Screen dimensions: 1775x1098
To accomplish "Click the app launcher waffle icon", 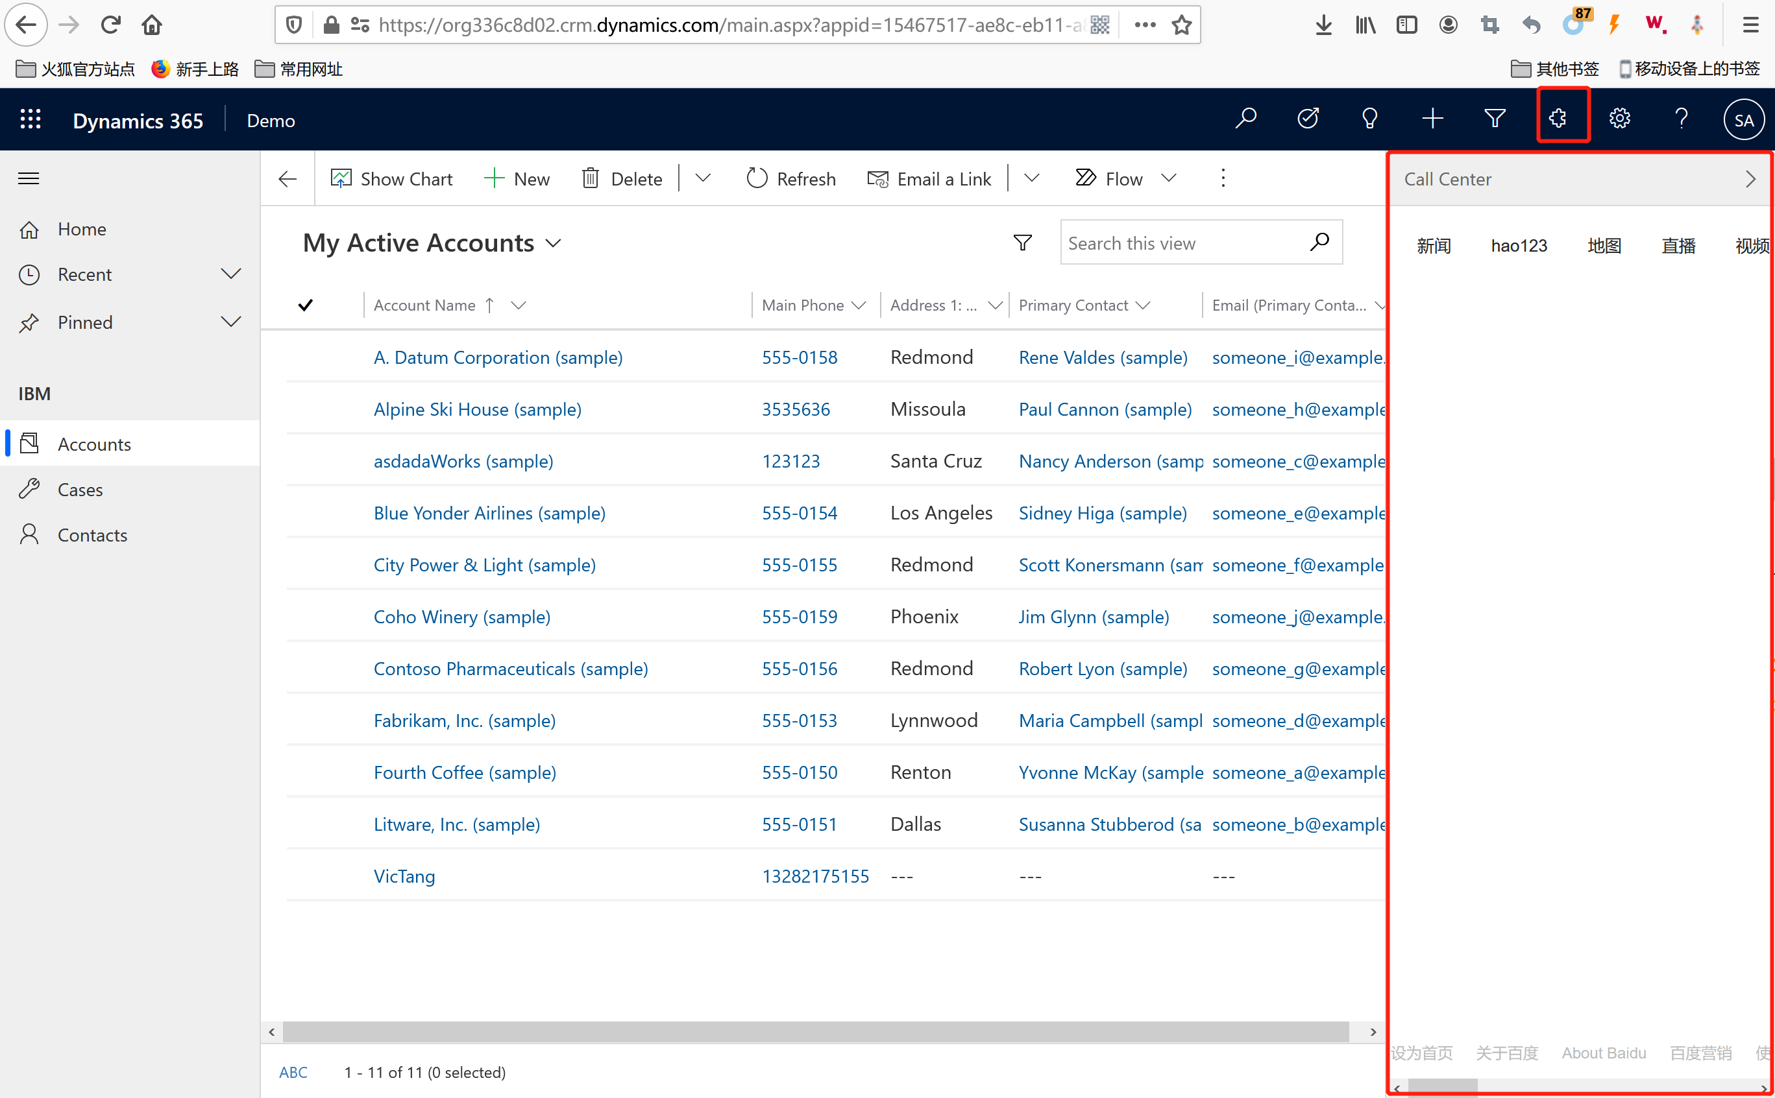I will 30,119.
